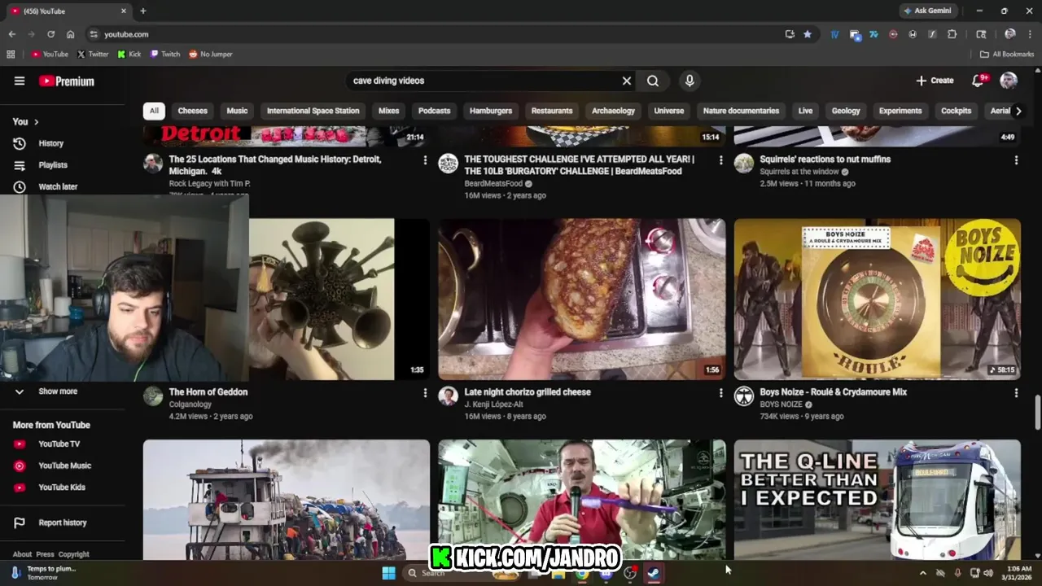Open a new browser tab
Image resolution: width=1042 pixels, height=586 pixels.
[143, 11]
